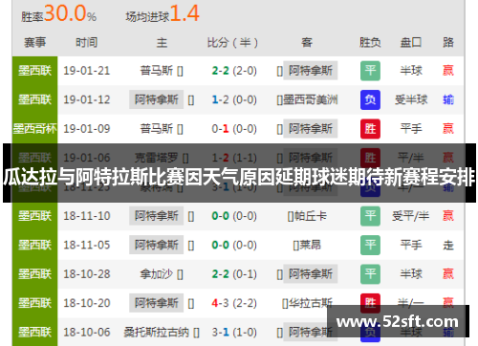Screen dimensions: 478x346
Task: Click the blue 负 badge for 19-01-12
Action: pyautogui.click(x=370, y=99)
